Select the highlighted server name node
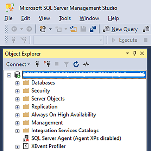 tap(84, 75)
